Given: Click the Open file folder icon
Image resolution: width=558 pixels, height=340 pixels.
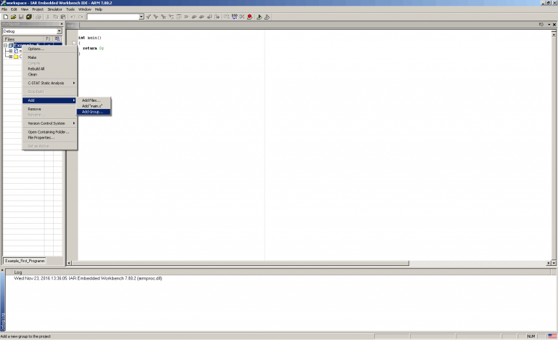Looking at the screenshot, I should click(13, 17).
